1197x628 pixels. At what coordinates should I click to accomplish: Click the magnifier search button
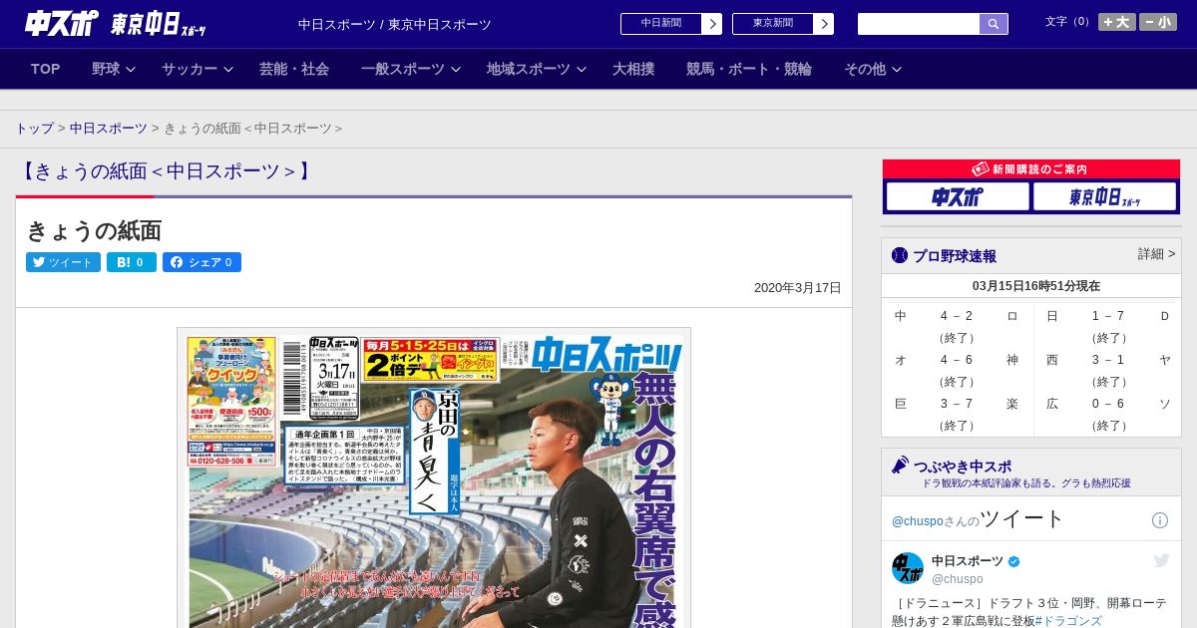point(994,24)
